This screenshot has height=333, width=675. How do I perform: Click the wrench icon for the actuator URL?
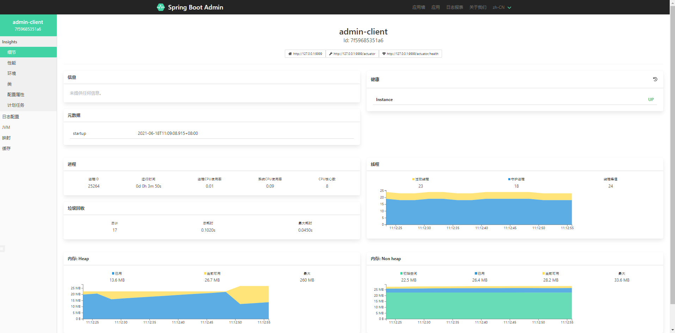(331, 54)
